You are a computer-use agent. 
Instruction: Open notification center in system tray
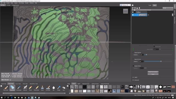(173, 98)
